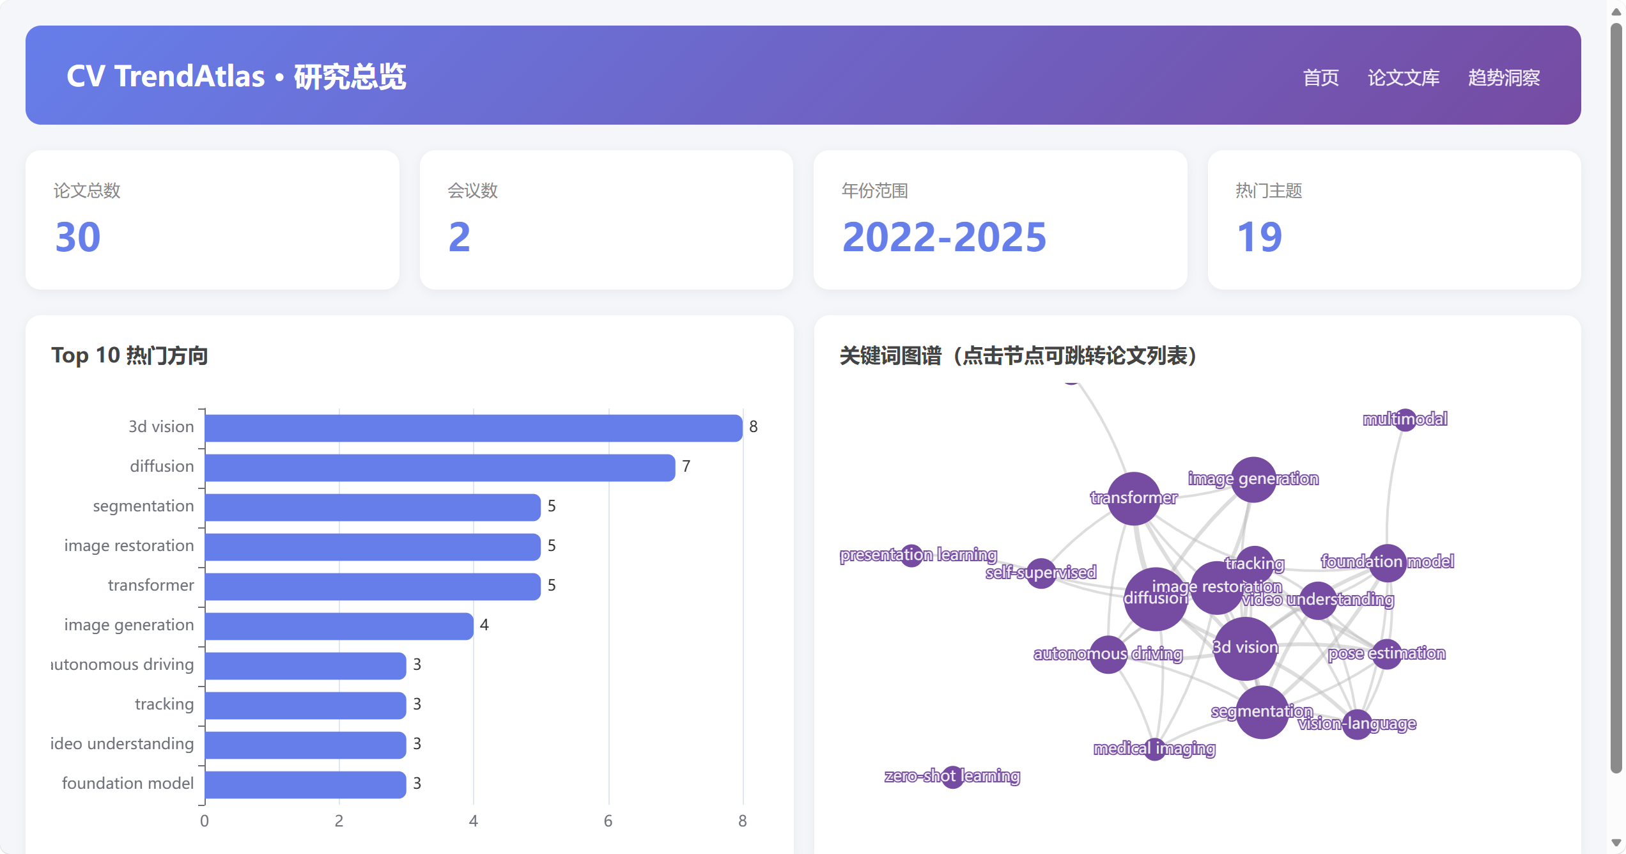Viewport: 1626px width, 854px height.
Task: Open the image generation graph node
Action: (1253, 479)
